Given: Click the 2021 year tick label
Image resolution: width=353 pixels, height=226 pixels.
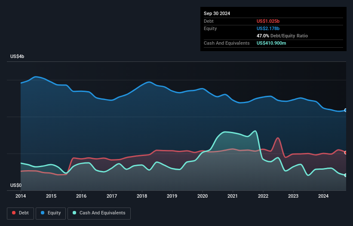Looking at the screenshot, I should pyautogui.click(x=233, y=197).
